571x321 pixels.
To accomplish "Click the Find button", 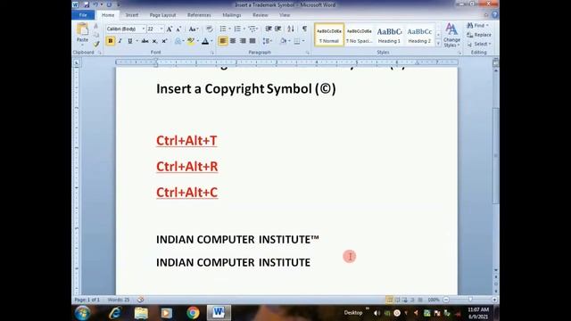I will pyautogui.click(x=477, y=26).
